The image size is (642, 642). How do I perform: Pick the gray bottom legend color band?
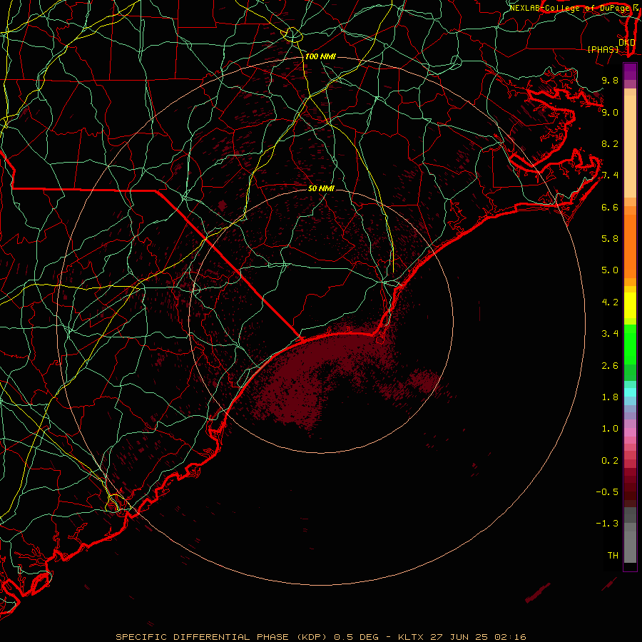tap(630, 547)
